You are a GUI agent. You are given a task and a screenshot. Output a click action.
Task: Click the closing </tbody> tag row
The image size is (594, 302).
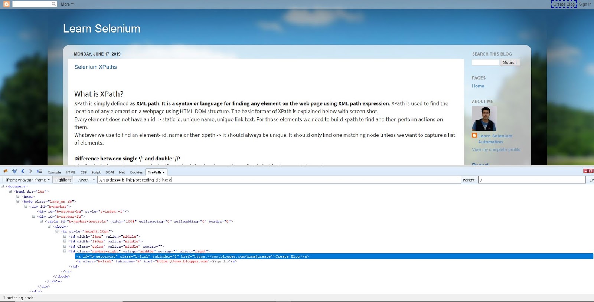61,276
